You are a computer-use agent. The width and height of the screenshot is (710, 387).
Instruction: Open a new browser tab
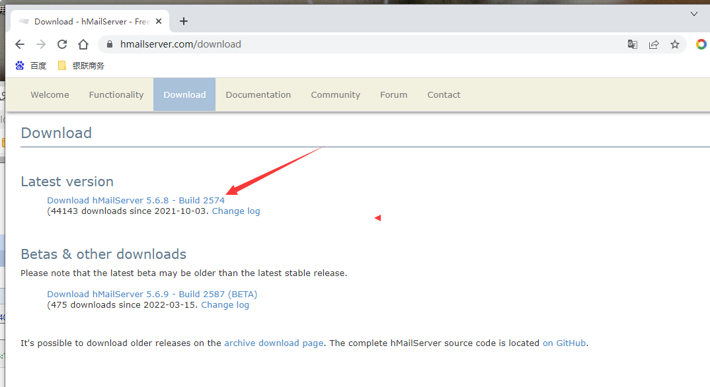[184, 21]
